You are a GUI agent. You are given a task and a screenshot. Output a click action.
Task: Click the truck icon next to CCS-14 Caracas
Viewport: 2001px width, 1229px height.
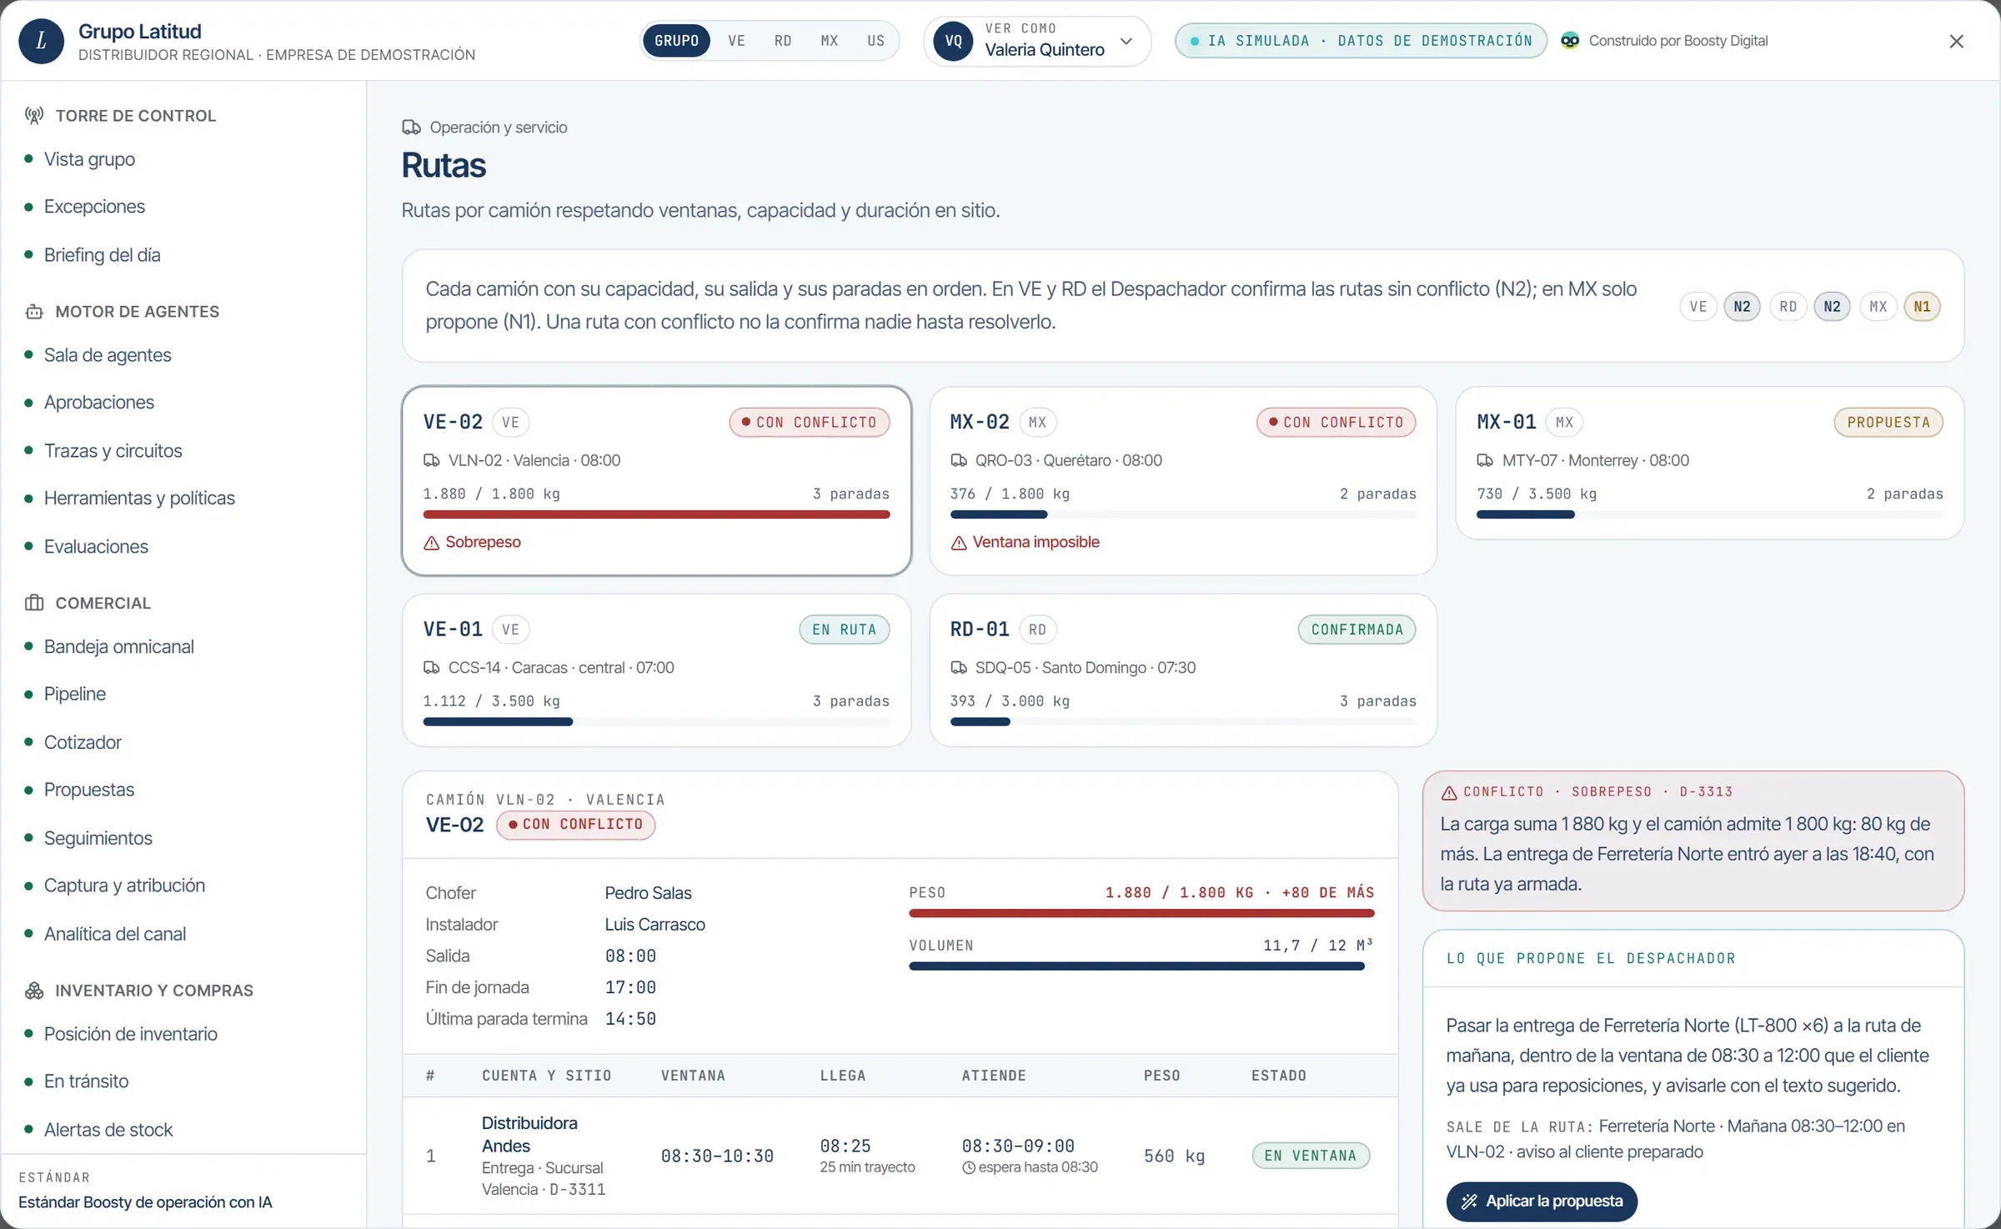tap(432, 668)
